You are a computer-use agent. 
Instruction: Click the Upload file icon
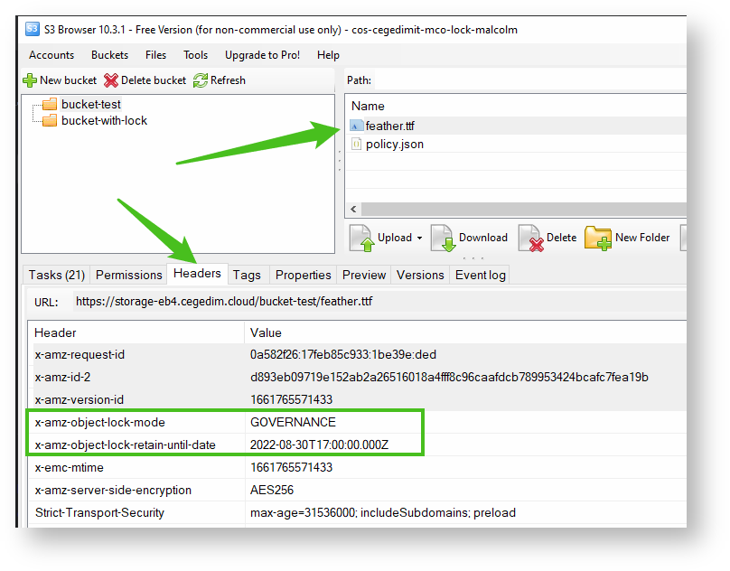[x=361, y=238]
